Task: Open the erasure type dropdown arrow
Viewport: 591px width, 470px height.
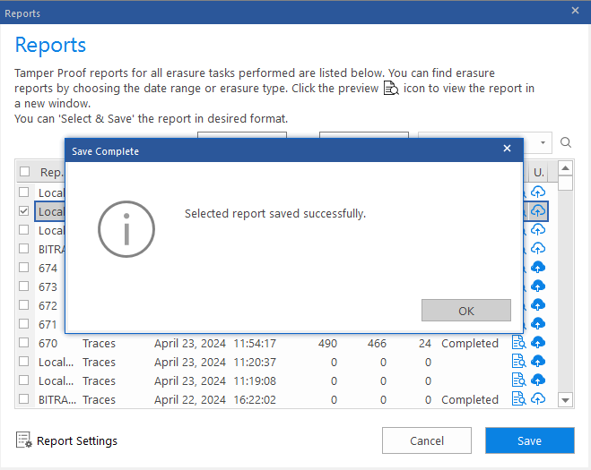Action: [x=543, y=142]
